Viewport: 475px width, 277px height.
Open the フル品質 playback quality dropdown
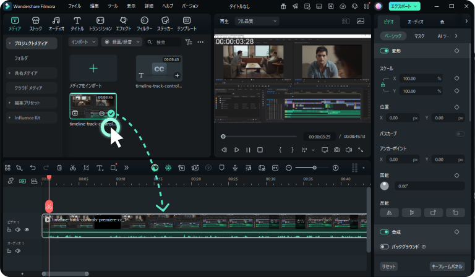pyautogui.click(x=257, y=21)
